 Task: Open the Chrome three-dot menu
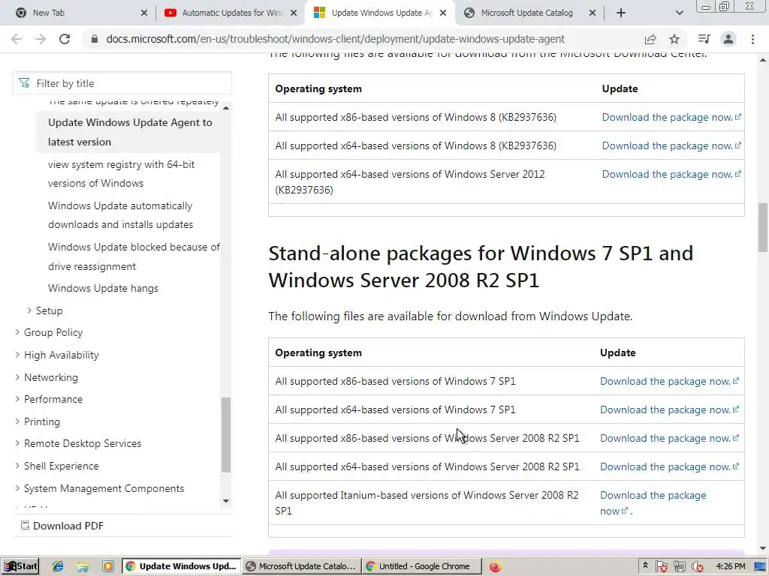752,39
